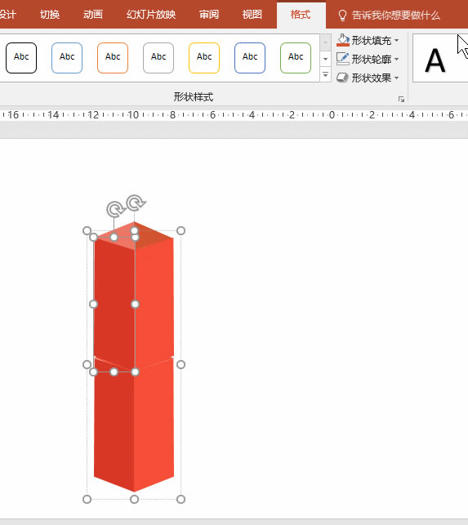Apply the yellow outline Abc shape style
The image size is (468, 525).
[204, 58]
